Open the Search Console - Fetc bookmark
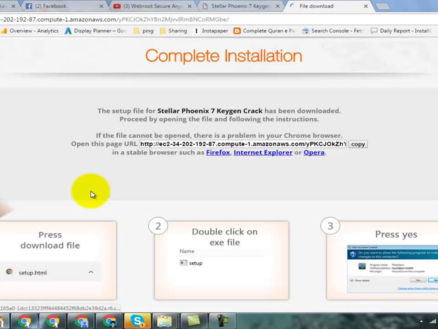 click(333, 30)
